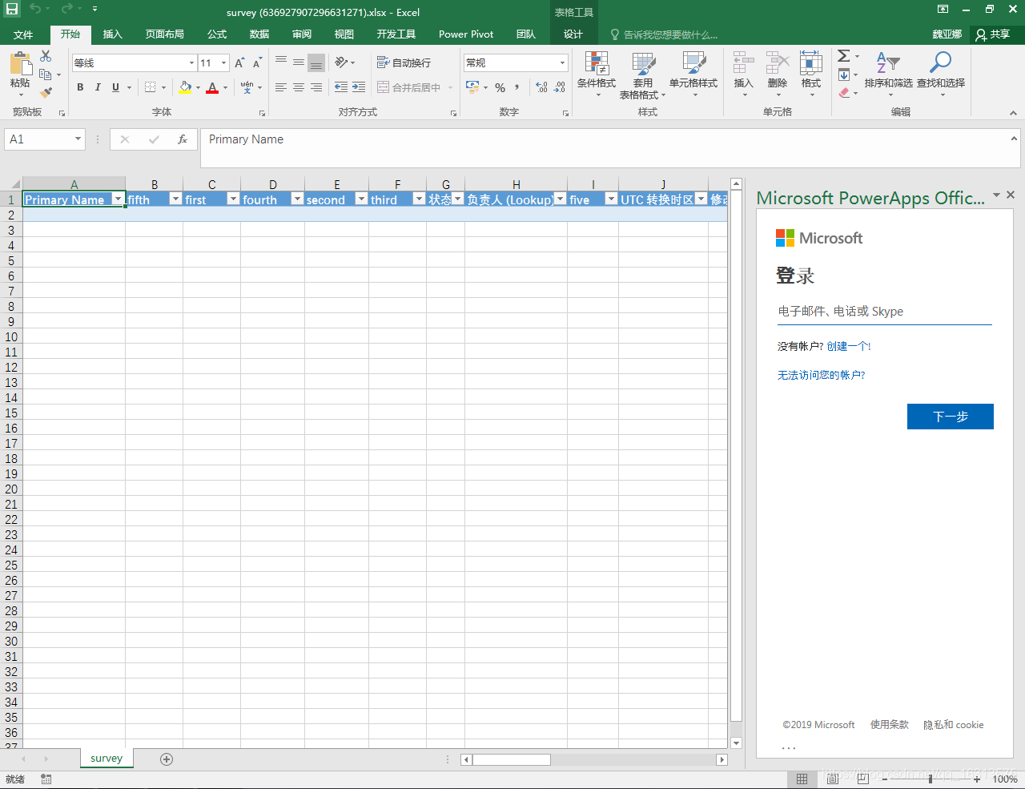Toggle Italic formatting

(98, 87)
